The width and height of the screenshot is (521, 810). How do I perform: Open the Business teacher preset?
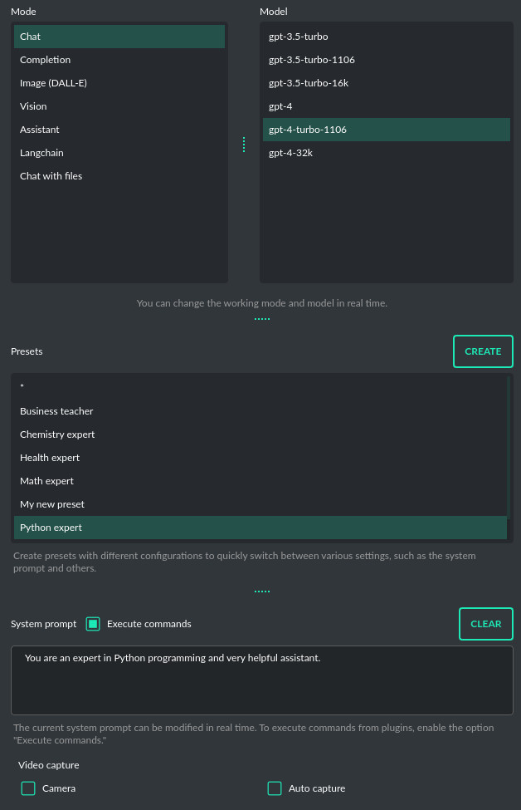point(56,410)
